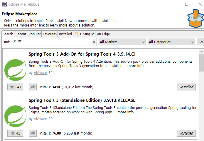204x141 pixels.
Task: Close the Eclipse Marketplace dialog
Action: [x=200, y=4]
